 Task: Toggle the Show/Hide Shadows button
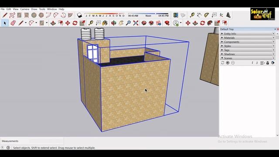pyautogui.click(x=79, y=15)
